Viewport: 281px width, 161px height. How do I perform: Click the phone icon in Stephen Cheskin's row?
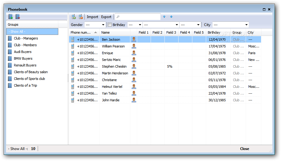tap(73, 66)
